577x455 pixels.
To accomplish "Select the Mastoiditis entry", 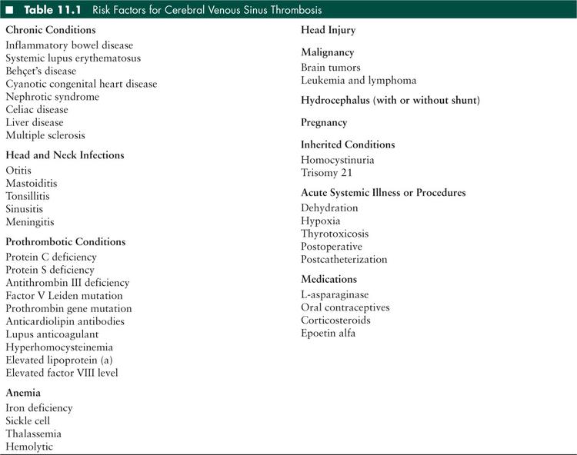I will (x=32, y=184).
